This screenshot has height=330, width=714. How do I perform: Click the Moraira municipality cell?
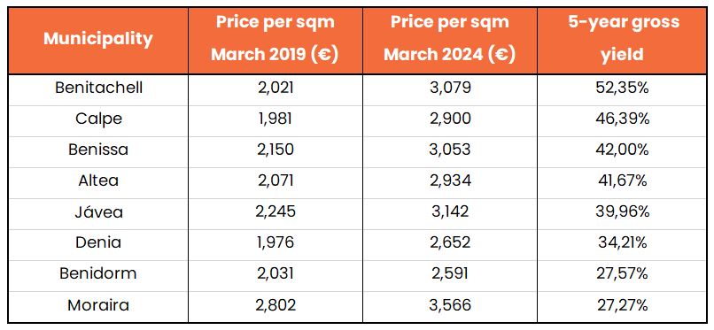click(x=98, y=305)
